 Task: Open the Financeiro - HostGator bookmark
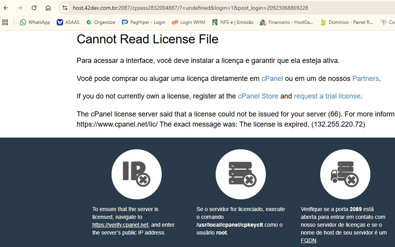[x=287, y=22]
